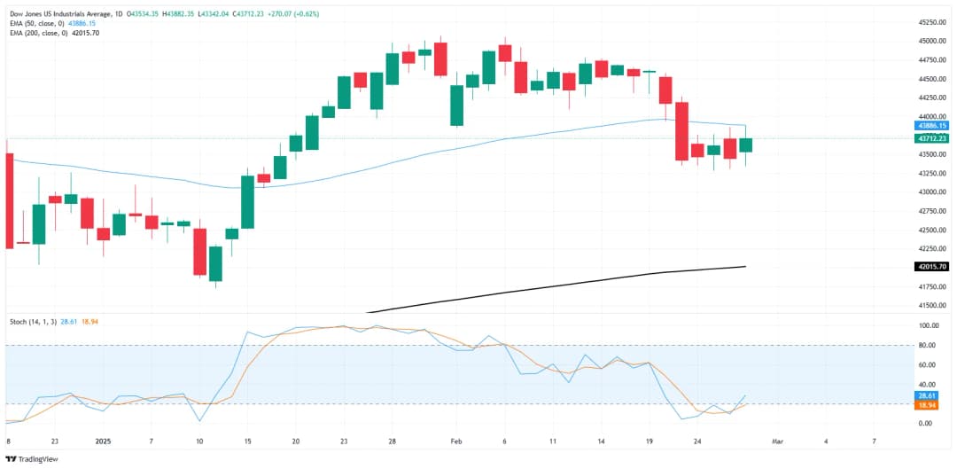Select the 1D interval label
The height and width of the screenshot is (469, 957).
click(120, 12)
